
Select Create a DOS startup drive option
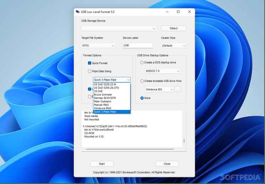142,62
